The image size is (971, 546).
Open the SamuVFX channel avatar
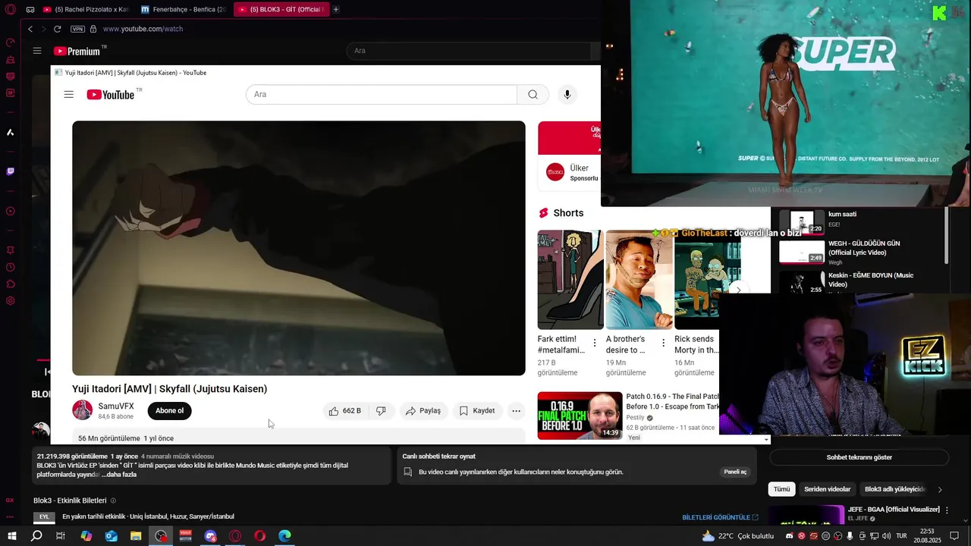pos(82,410)
